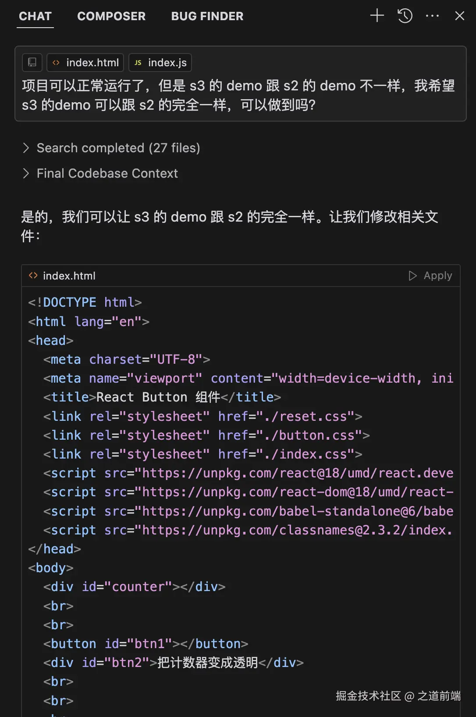Screen dimensions: 476x717
Task: Click the closing </head> tag line
Action: [55, 549]
